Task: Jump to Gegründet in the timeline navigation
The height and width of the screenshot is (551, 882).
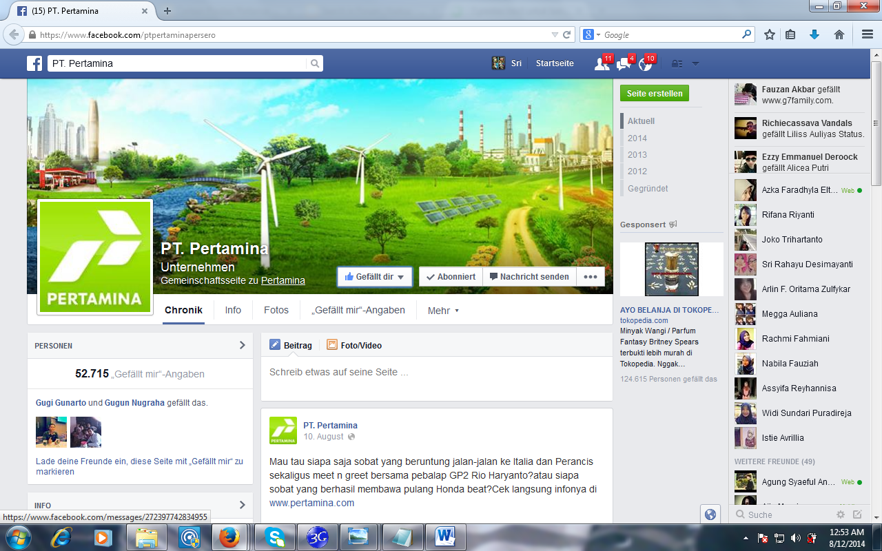Action: click(648, 189)
